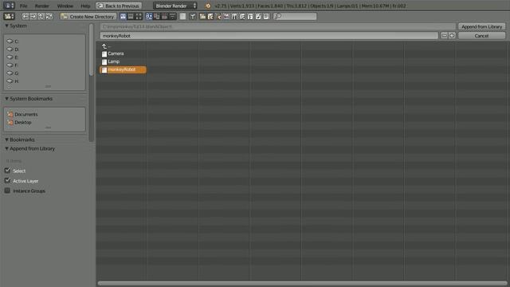Collapse the System Bookmarks panel

6,99
